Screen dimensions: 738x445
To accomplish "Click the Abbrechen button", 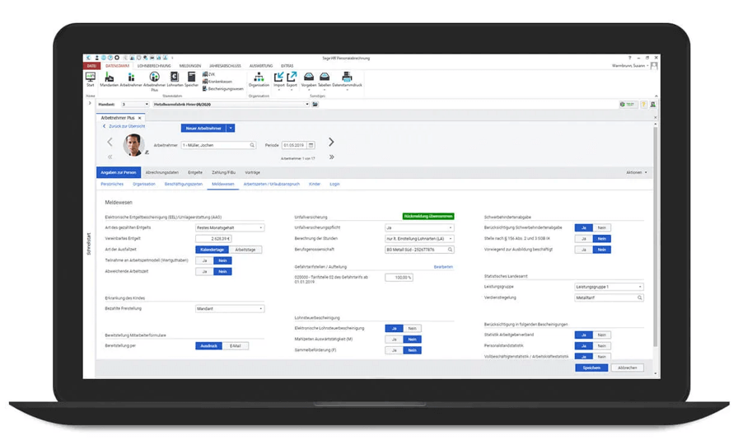I will (628, 368).
